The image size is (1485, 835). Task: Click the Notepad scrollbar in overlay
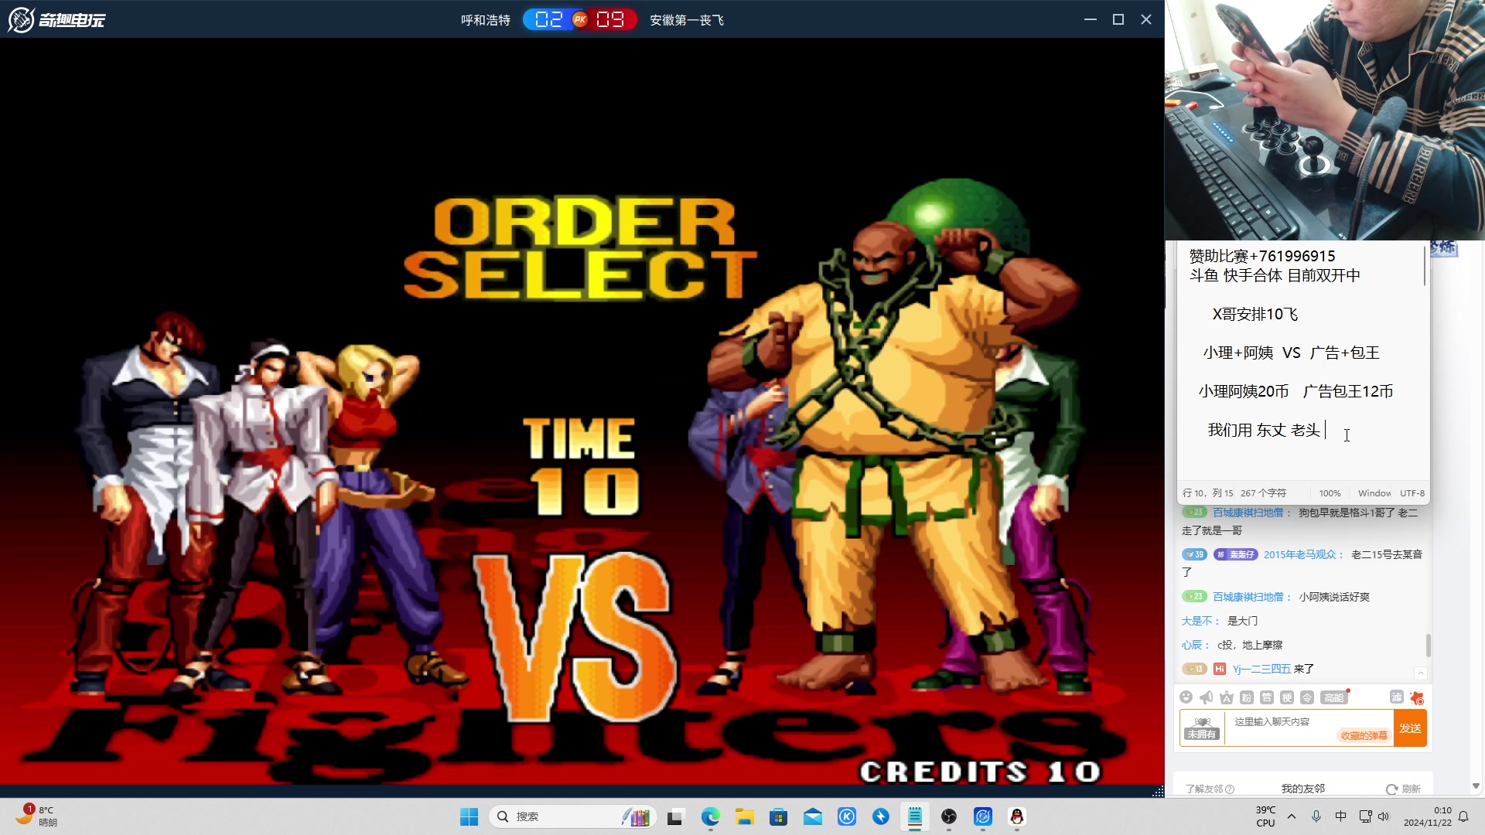[1424, 265]
